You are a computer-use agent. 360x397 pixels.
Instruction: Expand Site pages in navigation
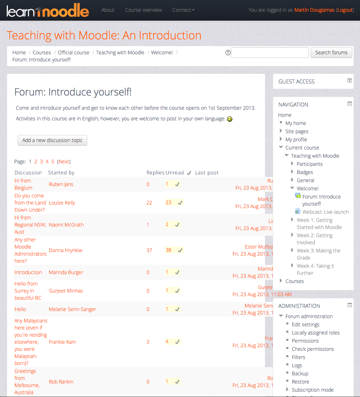pos(281,131)
